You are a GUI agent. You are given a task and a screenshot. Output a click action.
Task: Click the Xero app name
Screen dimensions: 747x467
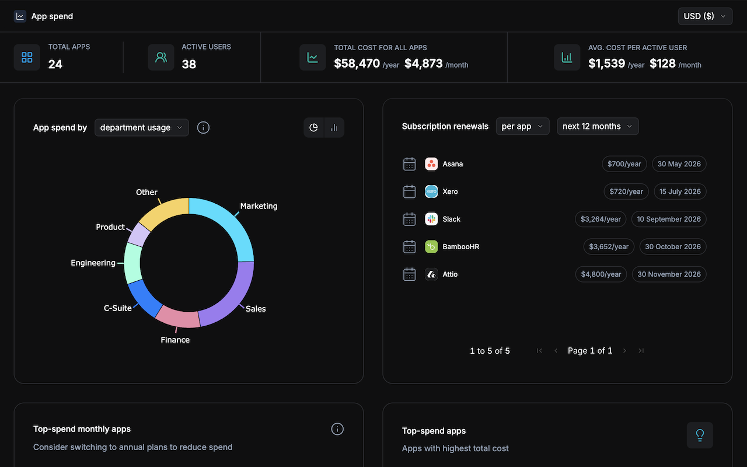[450, 191]
